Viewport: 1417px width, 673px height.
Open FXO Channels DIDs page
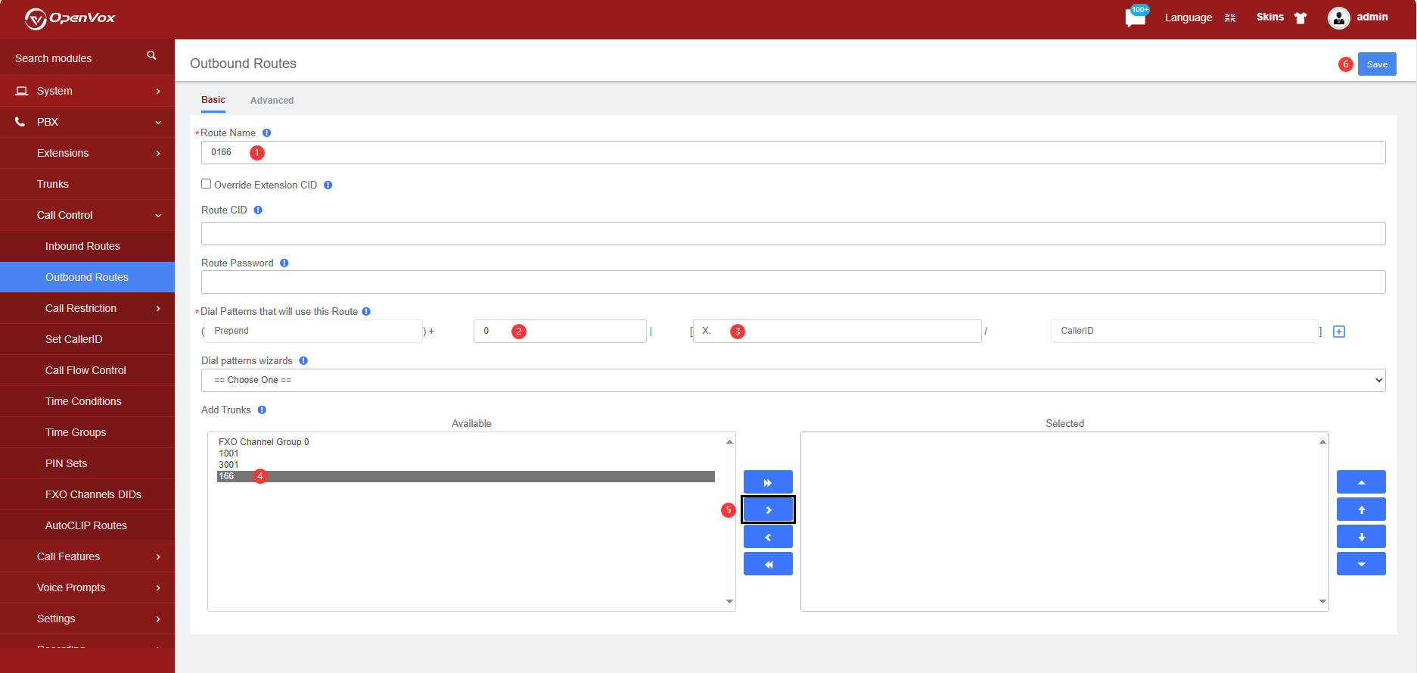(x=87, y=494)
